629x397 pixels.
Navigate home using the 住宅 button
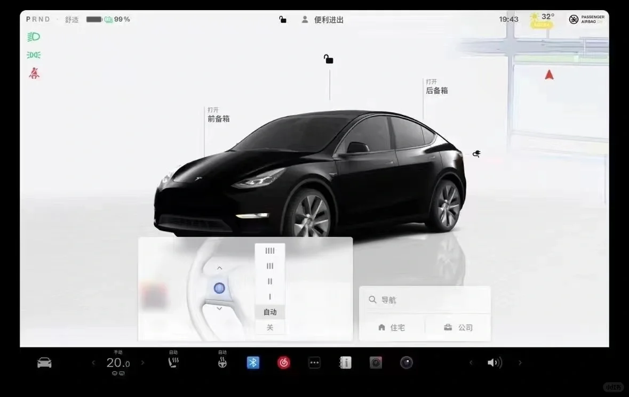pos(393,327)
